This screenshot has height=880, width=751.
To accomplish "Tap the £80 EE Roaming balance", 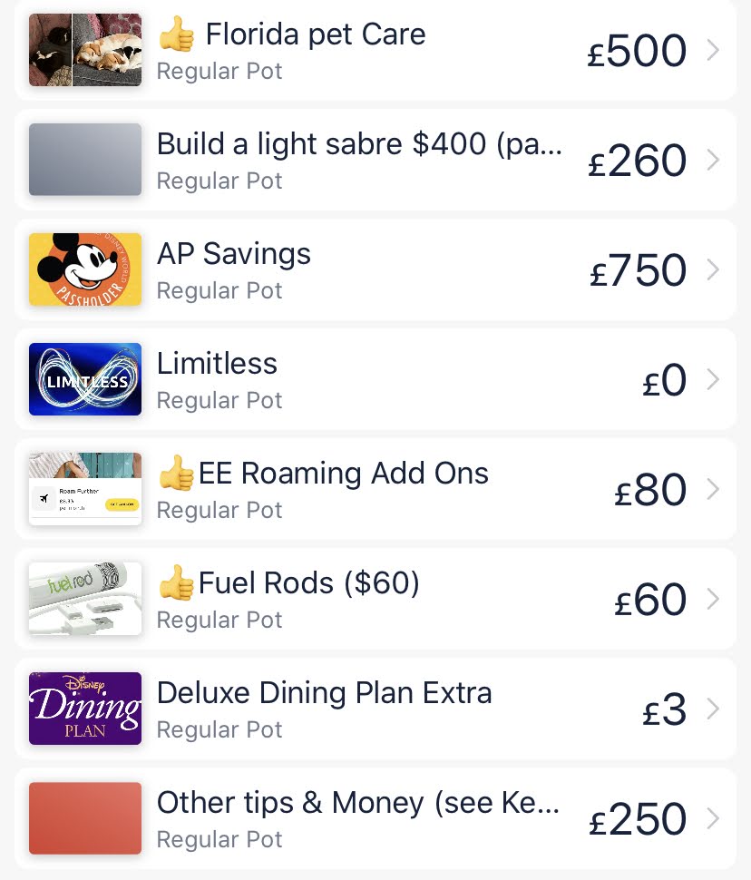I will tap(650, 491).
